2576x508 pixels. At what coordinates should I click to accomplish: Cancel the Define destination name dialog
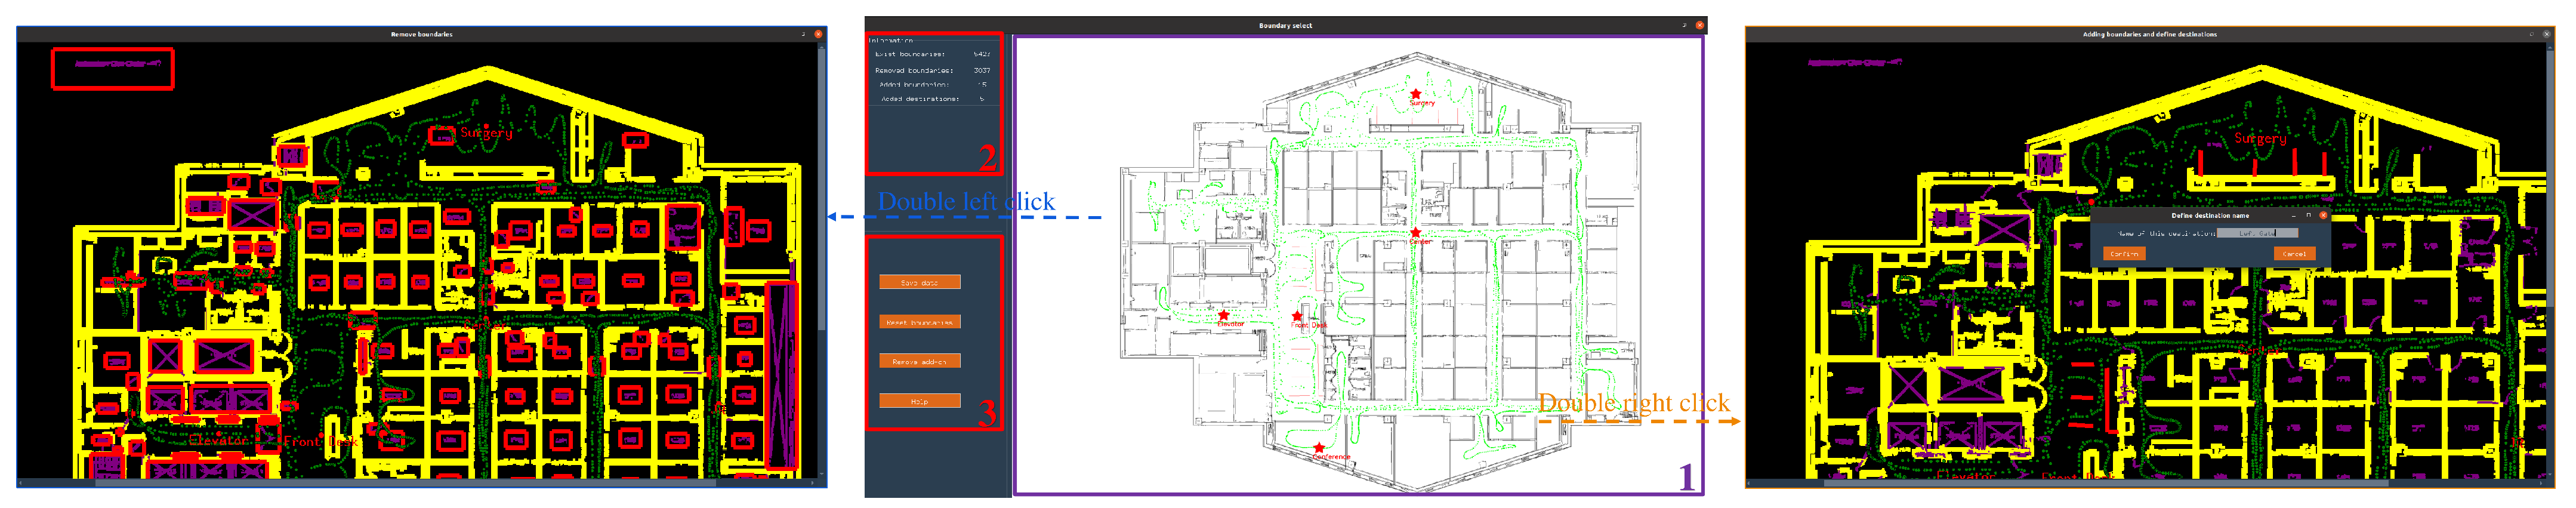point(2294,254)
